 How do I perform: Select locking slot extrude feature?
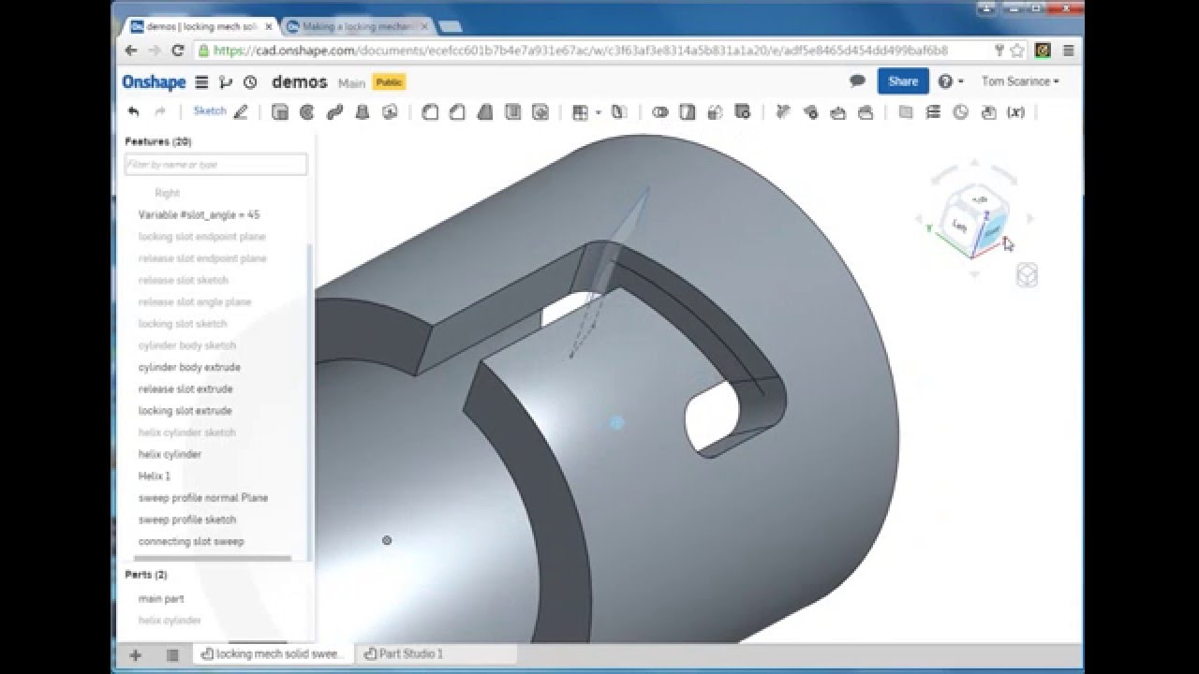click(185, 410)
